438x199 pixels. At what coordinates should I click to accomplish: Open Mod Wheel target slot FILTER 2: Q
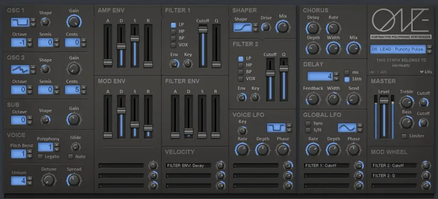coord(394,176)
